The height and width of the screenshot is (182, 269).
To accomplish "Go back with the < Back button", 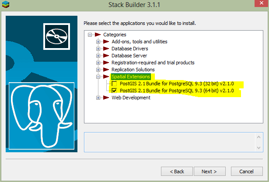I will [177, 171].
